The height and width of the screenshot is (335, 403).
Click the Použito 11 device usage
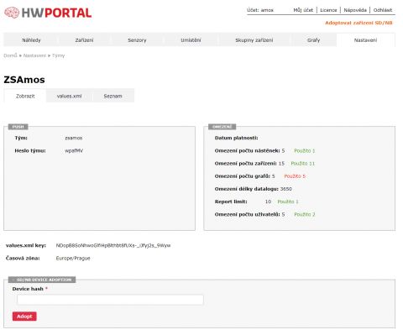click(x=302, y=164)
